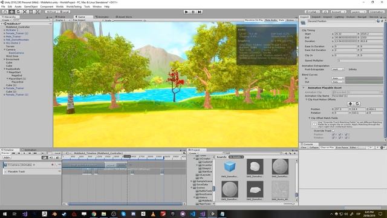Select BasicCamera in Hierarchy
This screenshot has width=387, height=218.
[x=16, y=53]
